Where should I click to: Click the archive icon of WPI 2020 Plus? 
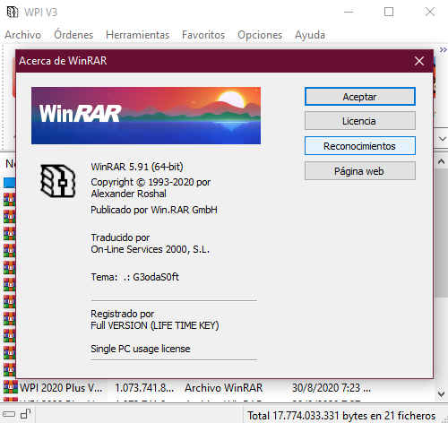click(11, 387)
